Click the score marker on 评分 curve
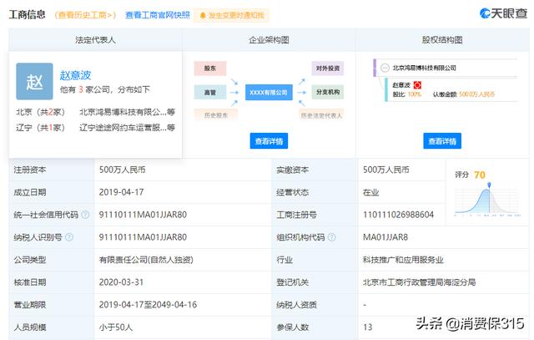 489,185
